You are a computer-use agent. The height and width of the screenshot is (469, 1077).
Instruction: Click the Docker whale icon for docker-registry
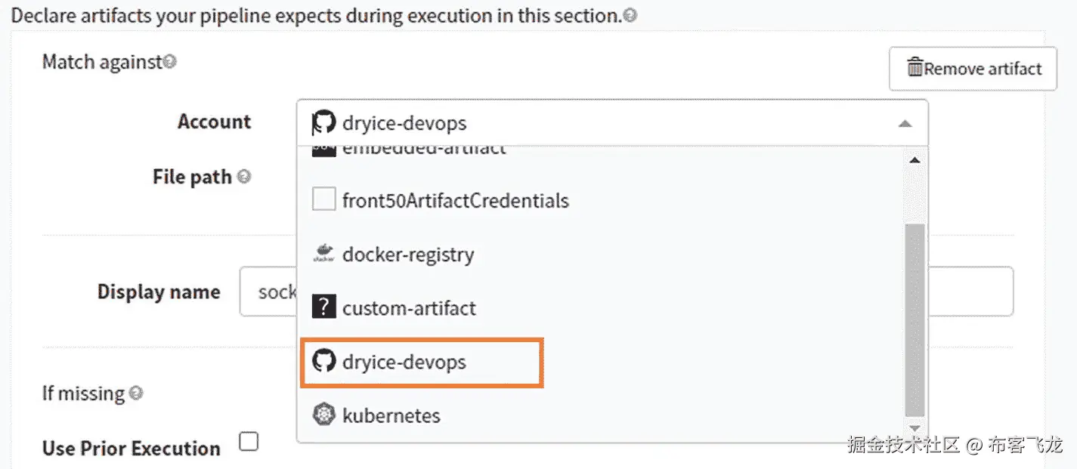coord(323,255)
